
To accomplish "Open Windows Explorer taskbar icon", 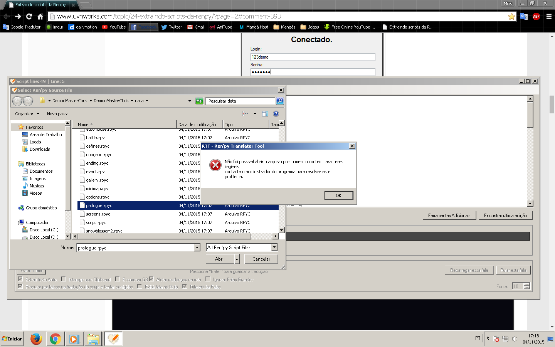I will click(x=93, y=339).
